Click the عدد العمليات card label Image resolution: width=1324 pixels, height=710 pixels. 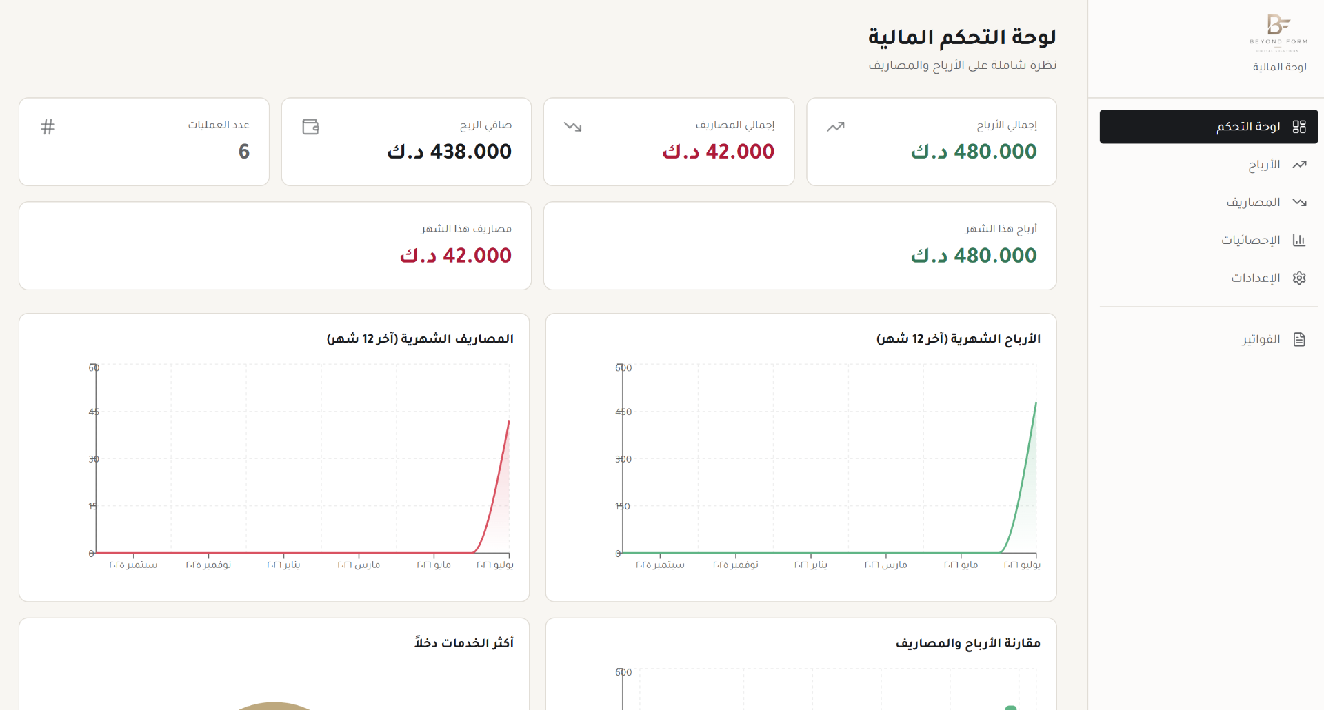click(x=219, y=125)
